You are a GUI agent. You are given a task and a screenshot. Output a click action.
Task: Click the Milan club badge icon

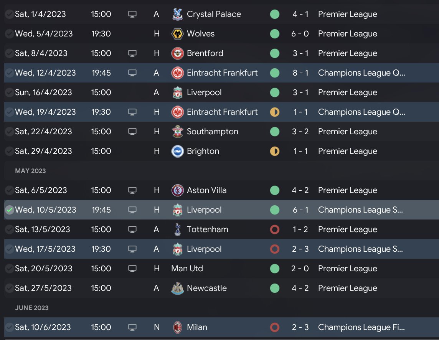coord(177,327)
